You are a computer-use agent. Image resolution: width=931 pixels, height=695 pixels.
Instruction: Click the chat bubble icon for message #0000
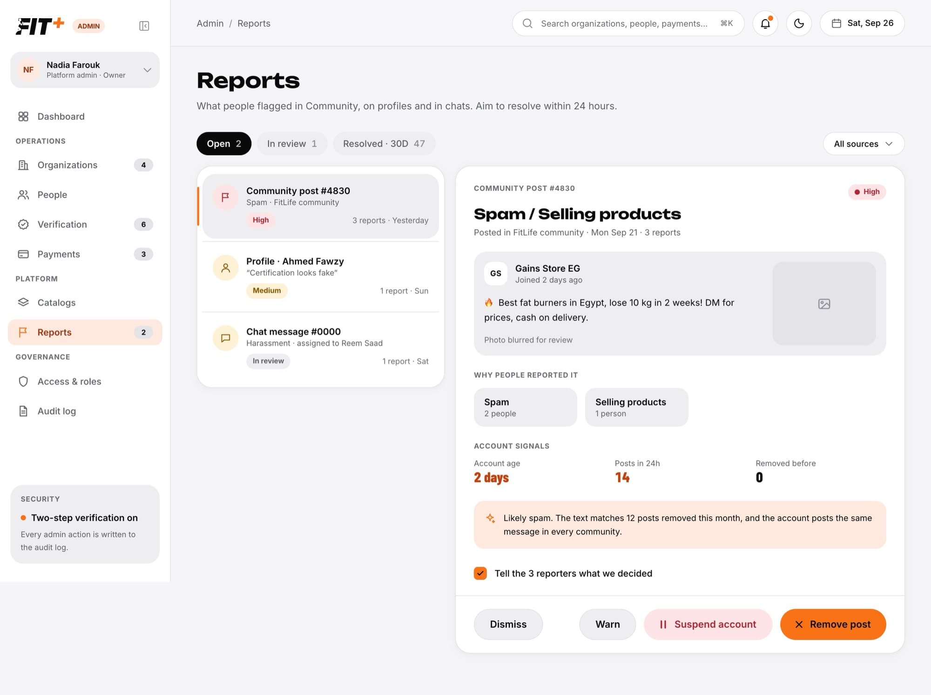coord(225,338)
